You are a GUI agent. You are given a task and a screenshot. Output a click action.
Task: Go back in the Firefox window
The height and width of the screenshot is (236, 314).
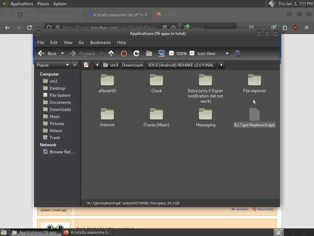click(7, 27)
